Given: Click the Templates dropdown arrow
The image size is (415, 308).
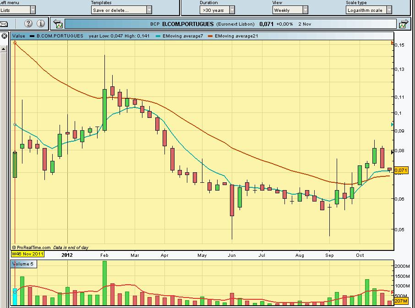Looking at the screenshot, I should (149, 11).
